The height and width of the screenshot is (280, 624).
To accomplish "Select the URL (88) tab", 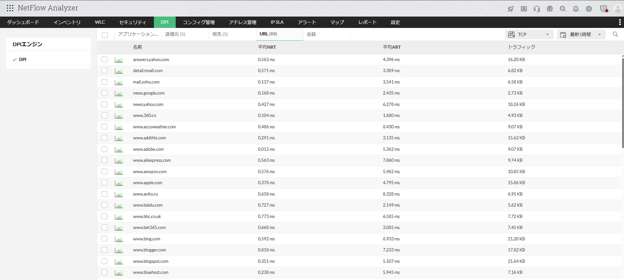I will click(x=280, y=34).
